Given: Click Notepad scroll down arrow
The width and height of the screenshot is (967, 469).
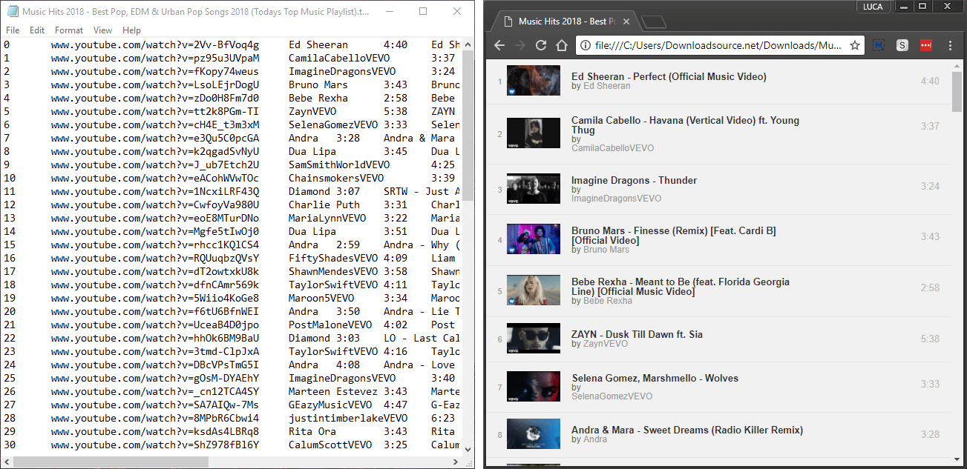Looking at the screenshot, I should click(468, 449).
